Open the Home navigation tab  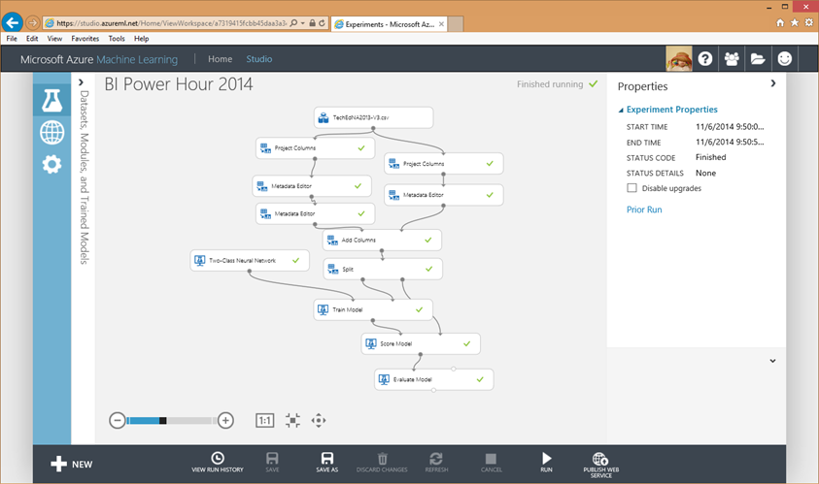coord(220,59)
